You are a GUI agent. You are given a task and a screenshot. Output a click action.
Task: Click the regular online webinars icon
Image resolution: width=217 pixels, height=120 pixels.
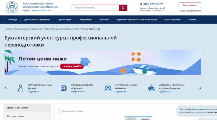108,88
